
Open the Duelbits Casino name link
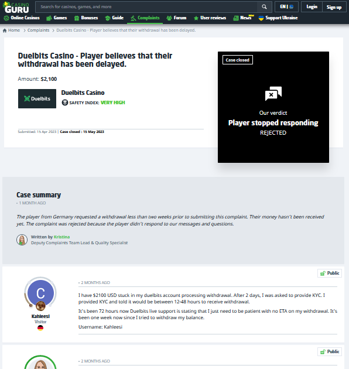83,93
